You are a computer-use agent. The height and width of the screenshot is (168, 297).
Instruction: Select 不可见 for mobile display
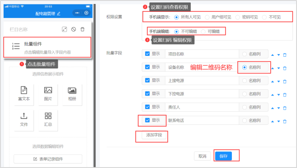264,18
